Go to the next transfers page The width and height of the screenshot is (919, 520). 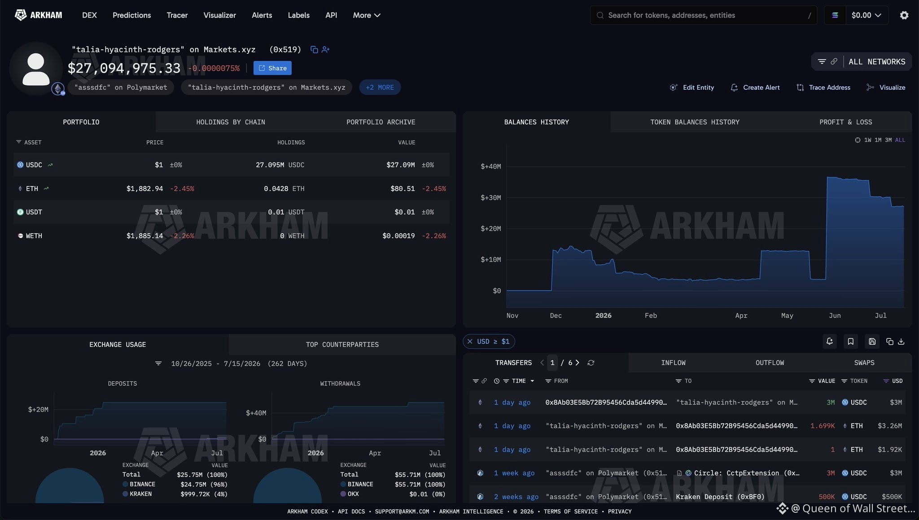[x=578, y=363]
